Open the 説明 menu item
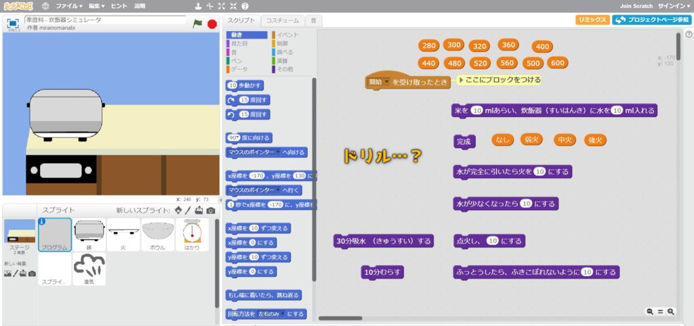 (140, 6)
